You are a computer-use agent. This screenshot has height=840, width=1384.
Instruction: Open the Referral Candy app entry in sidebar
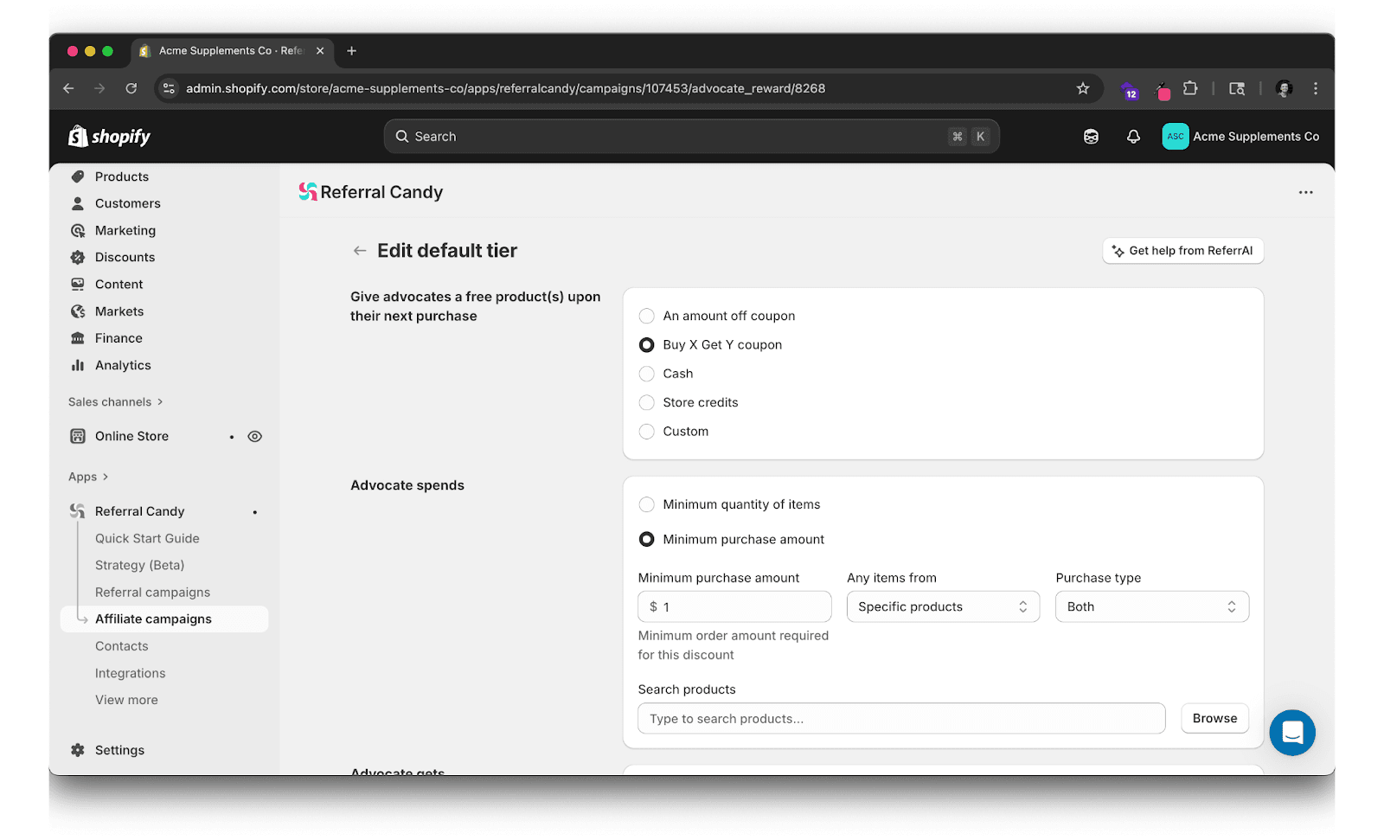point(140,511)
